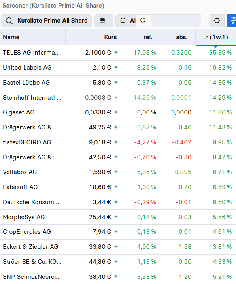The width and height of the screenshot is (236, 284).
Task: Select the TELES AG Informa... row name
Action: (x=31, y=53)
